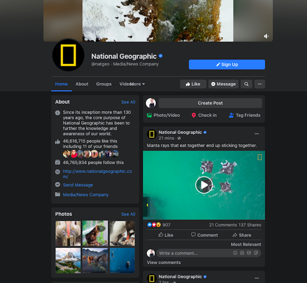Click the emoji icon in comment box

point(235,253)
